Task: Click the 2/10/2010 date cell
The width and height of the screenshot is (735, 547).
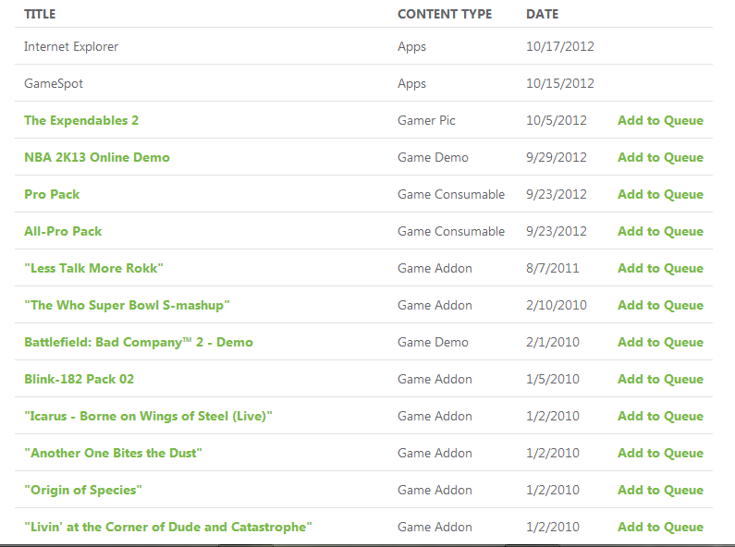Action: tap(557, 305)
